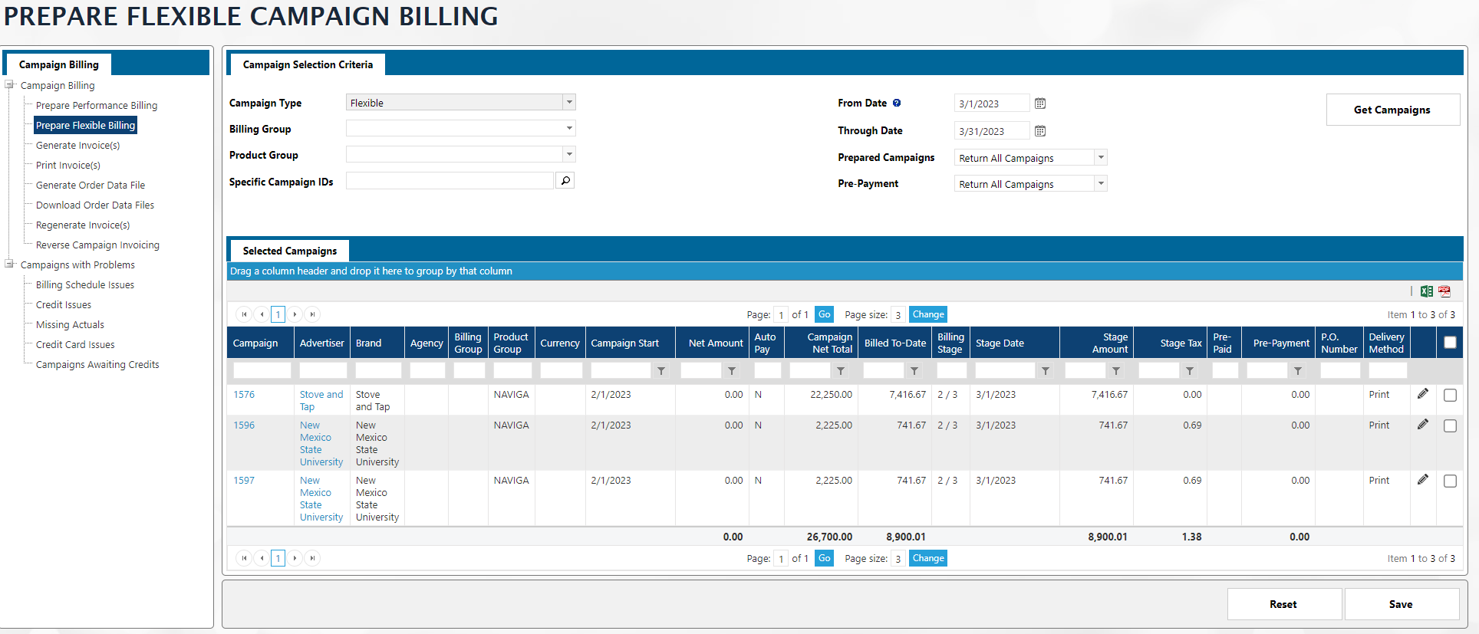Check the box for campaign 1596
The width and height of the screenshot is (1479, 634).
point(1450,426)
